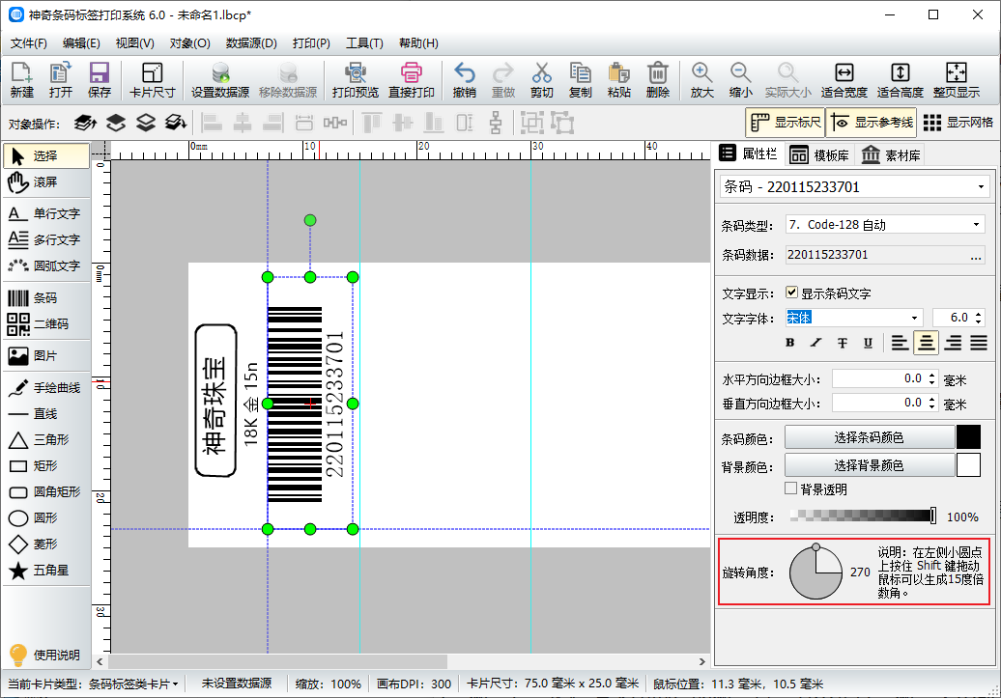Open the object selector 条码 - 220115233701 dropdown
This screenshot has width=1001, height=698.
pyautogui.click(x=854, y=187)
